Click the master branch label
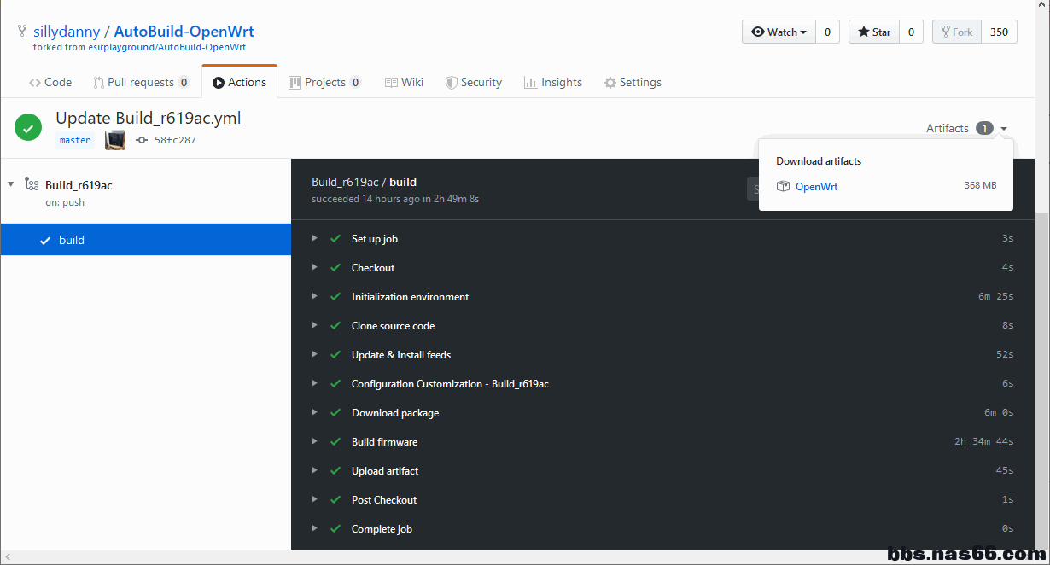Image resolution: width=1050 pixels, height=565 pixels. pyautogui.click(x=75, y=140)
